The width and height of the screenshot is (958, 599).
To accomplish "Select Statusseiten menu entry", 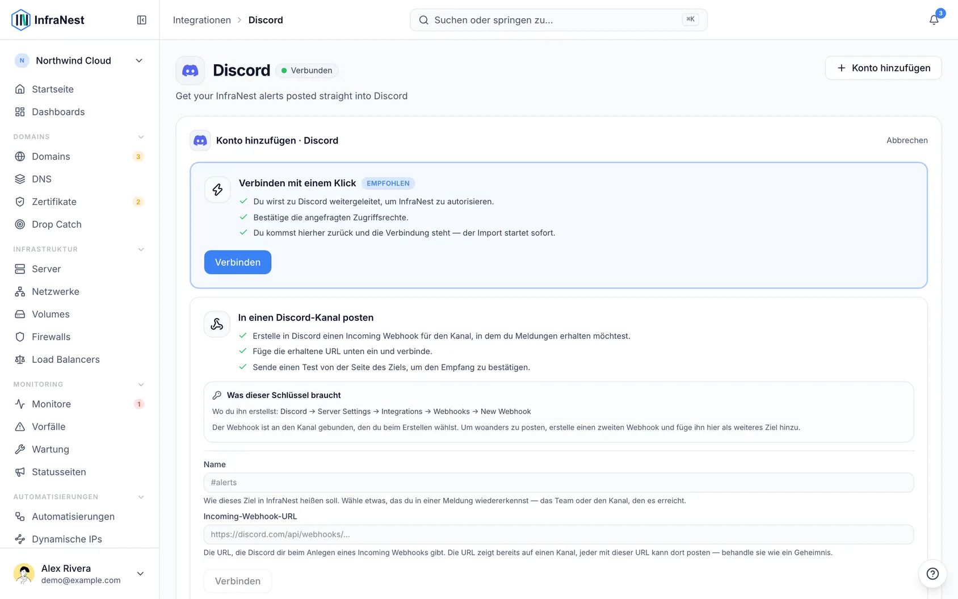I will click(x=79, y=472).
